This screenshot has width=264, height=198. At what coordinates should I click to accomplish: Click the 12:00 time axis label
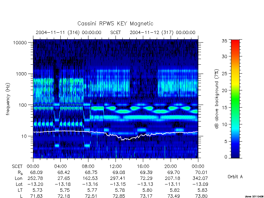[x=115, y=167]
